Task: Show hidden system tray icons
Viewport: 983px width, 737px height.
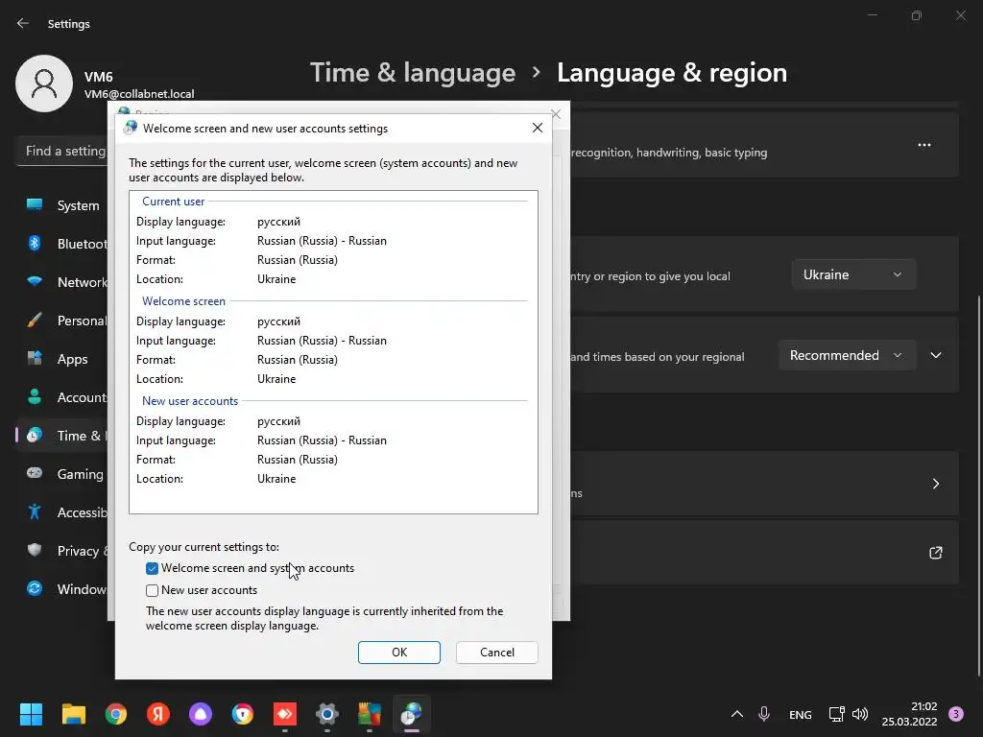Action: (x=737, y=714)
